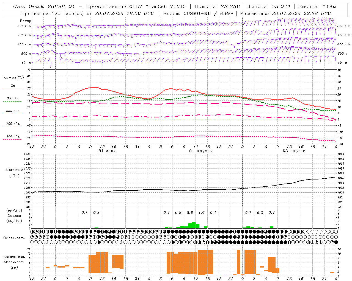
Task: Select the grid resolution text 6.6км
Action: pos(227,13)
